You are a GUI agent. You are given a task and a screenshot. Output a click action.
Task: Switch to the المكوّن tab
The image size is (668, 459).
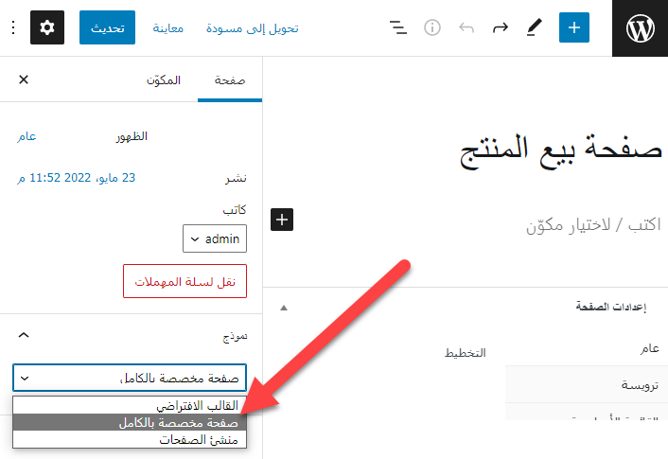[163, 80]
